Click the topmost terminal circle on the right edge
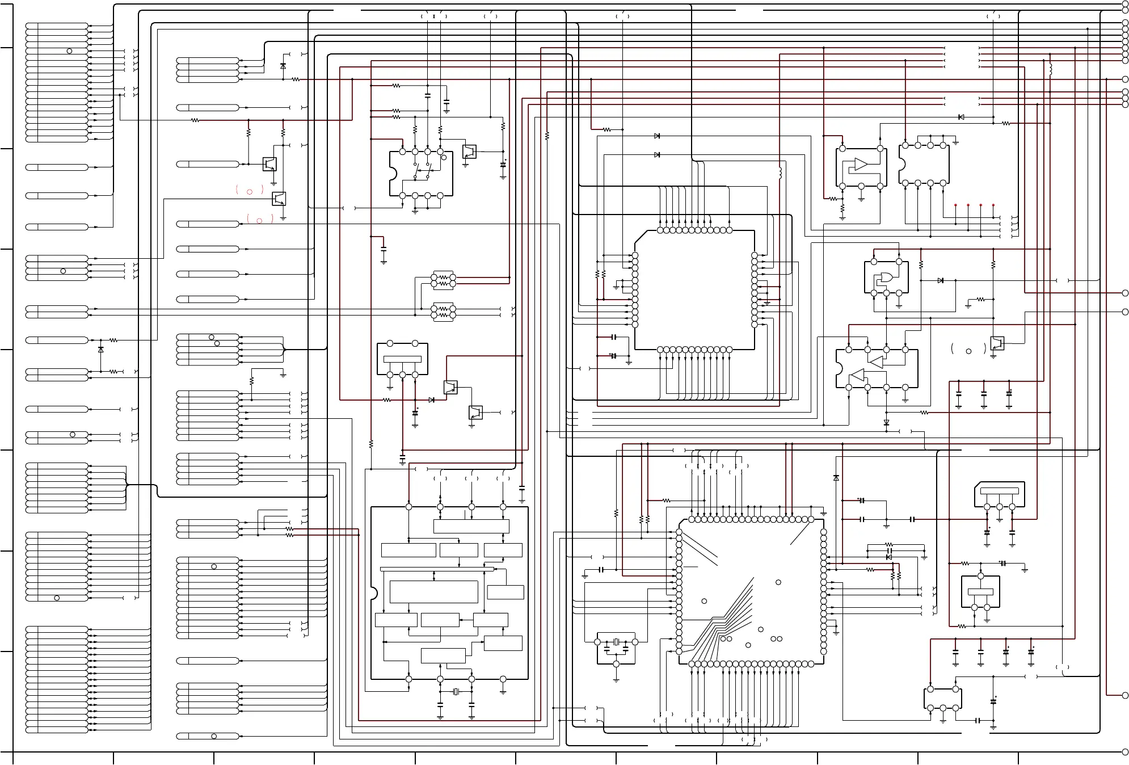The image size is (1129, 765). pyautogui.click(x=1125, y=4)
